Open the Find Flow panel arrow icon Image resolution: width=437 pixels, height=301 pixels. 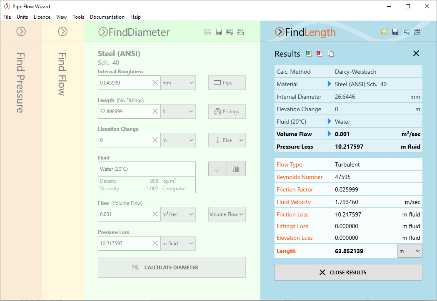[x=63, y=32]
